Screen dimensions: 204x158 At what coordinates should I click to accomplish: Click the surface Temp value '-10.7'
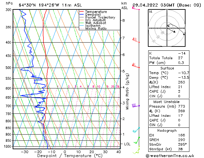pos(184,73)
